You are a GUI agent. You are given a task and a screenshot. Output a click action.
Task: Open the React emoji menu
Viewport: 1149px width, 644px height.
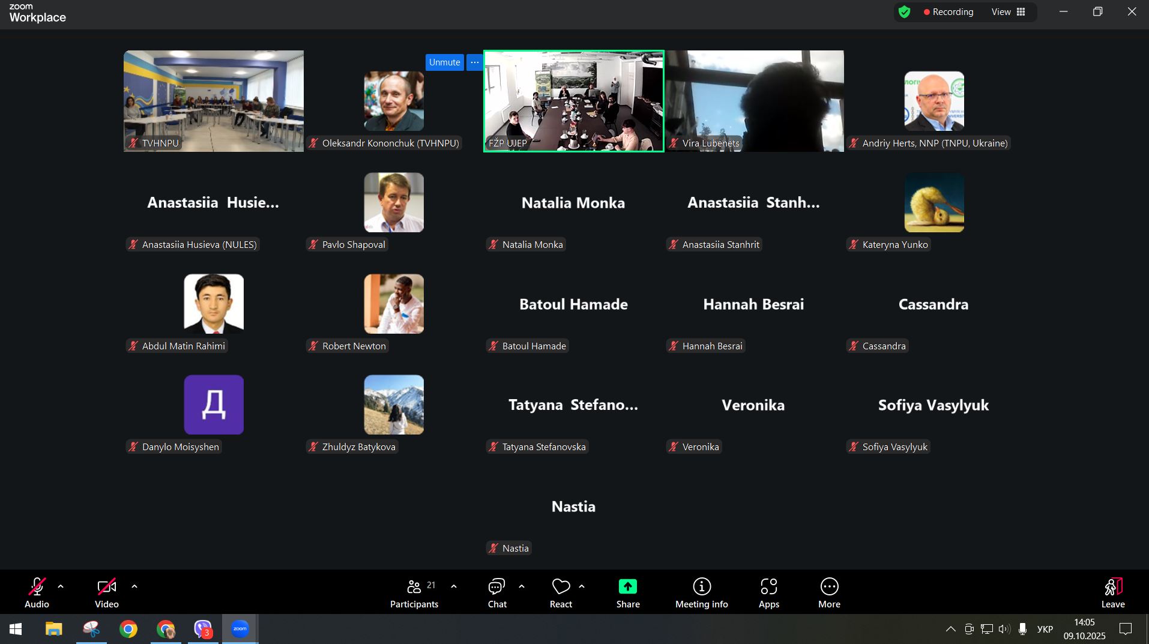[561, 593]
